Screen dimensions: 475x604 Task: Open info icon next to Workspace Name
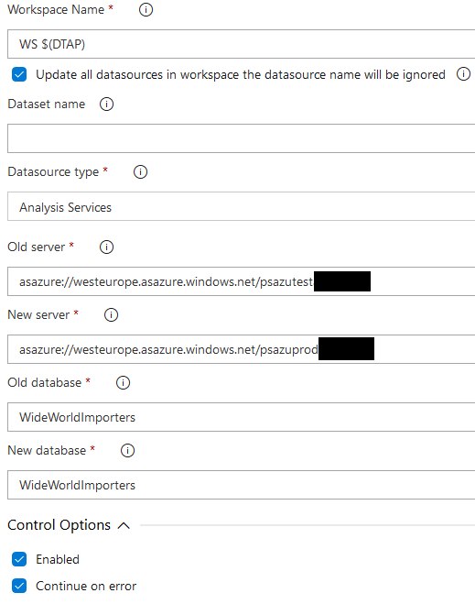pyautogui.click(x=146, y=10)
